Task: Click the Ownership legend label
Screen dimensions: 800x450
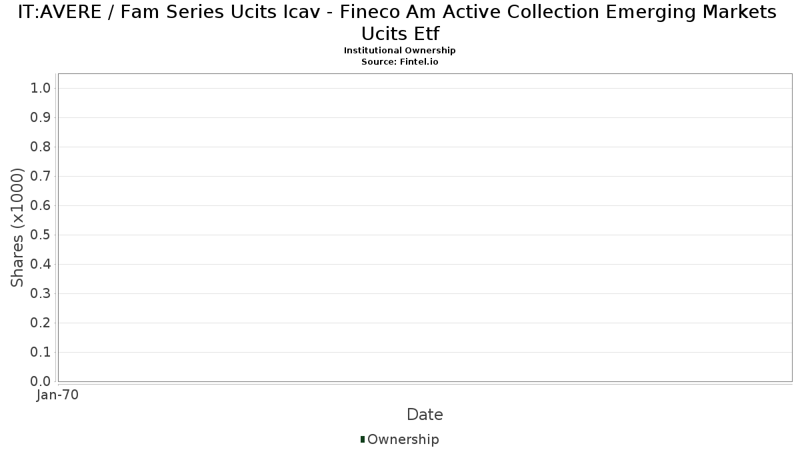Action: click(x=403, y=439)
